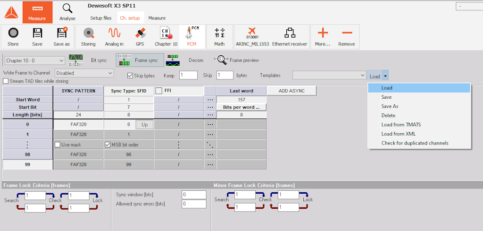
Task: Click the Last word column header
Action: pyautogui.click(x=241, y=91)
